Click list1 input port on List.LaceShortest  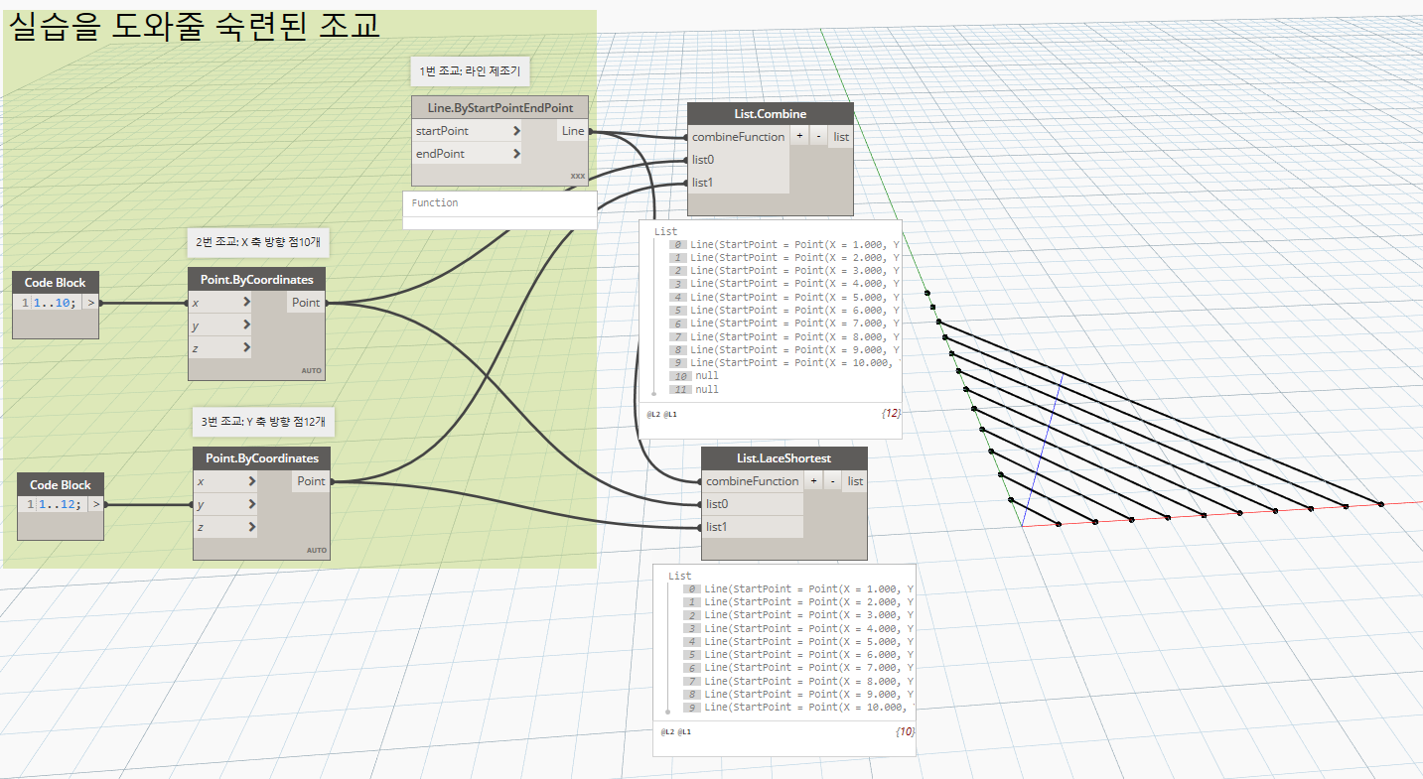coord(752,527)
